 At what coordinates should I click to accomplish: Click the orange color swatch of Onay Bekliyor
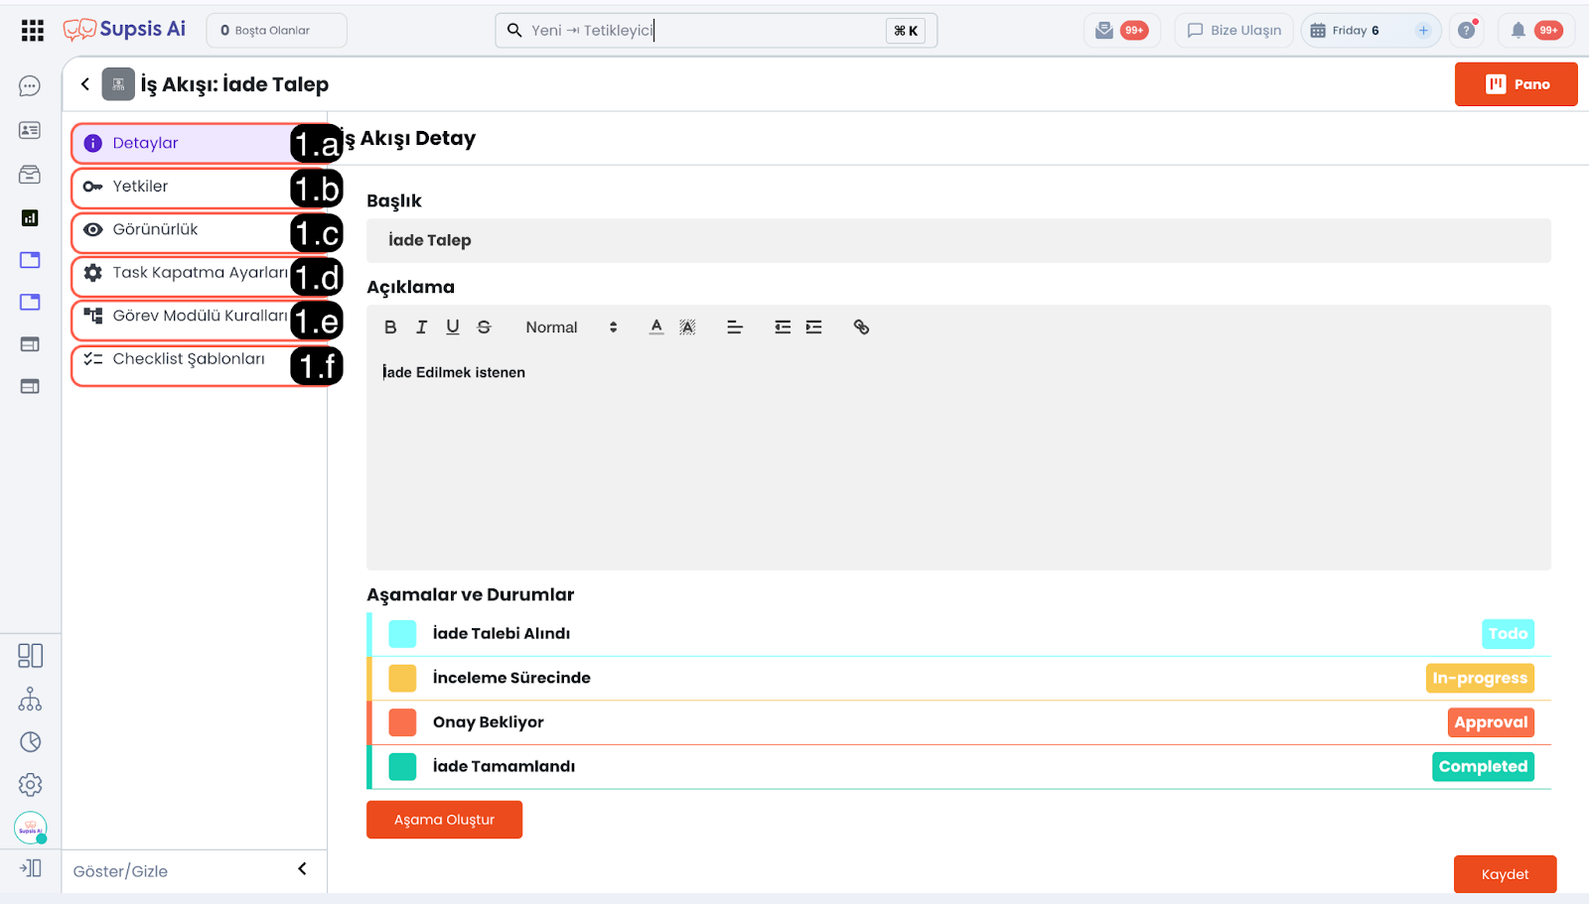coord(402,722)
